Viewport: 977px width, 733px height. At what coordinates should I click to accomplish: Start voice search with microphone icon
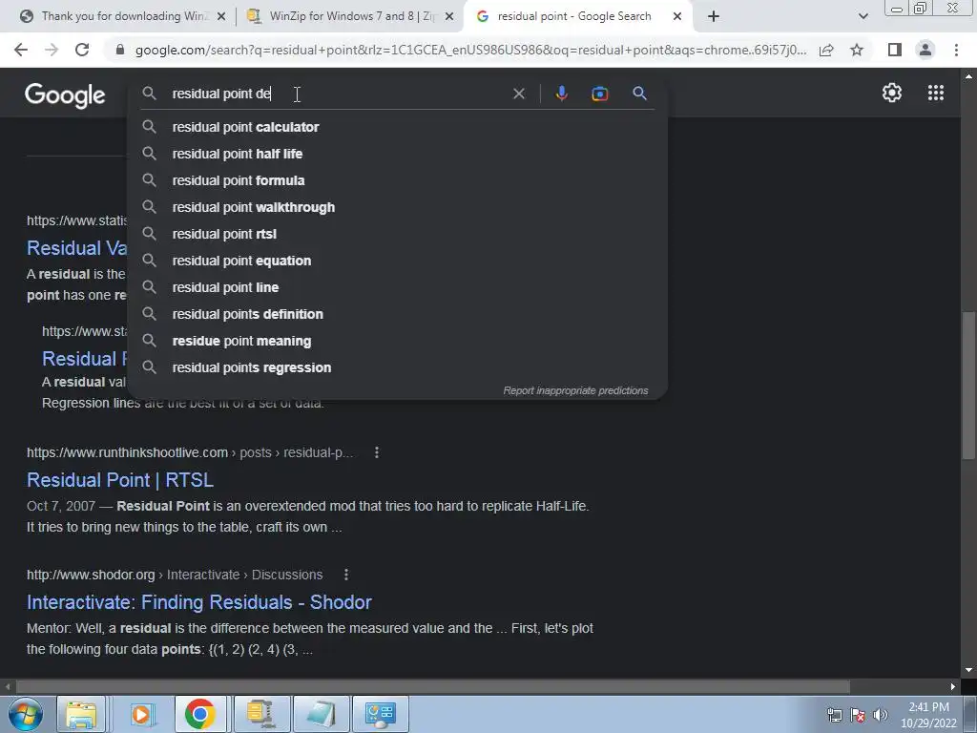(x=561, y=94)
